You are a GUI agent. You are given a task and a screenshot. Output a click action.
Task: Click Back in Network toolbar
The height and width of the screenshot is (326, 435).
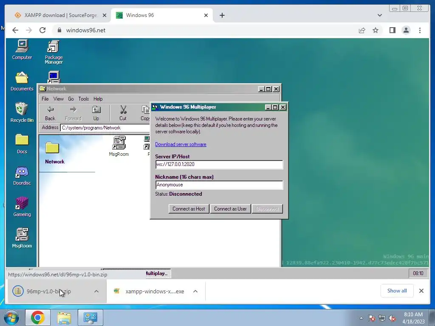(x=50, y=113)
